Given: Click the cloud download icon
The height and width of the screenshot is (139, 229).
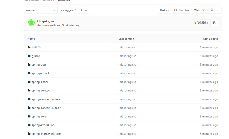Looking at the screenshot, I should point(212,10).
